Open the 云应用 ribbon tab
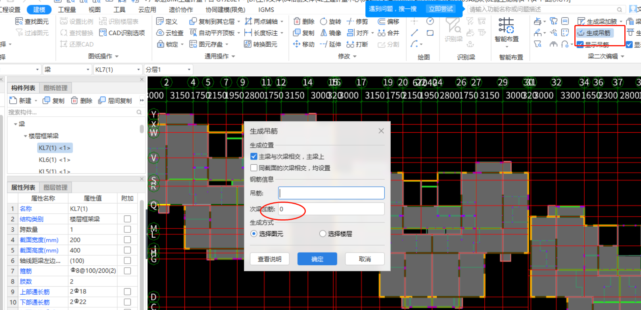Viewport: 641px width, 310px height. (x=147, y=10)
